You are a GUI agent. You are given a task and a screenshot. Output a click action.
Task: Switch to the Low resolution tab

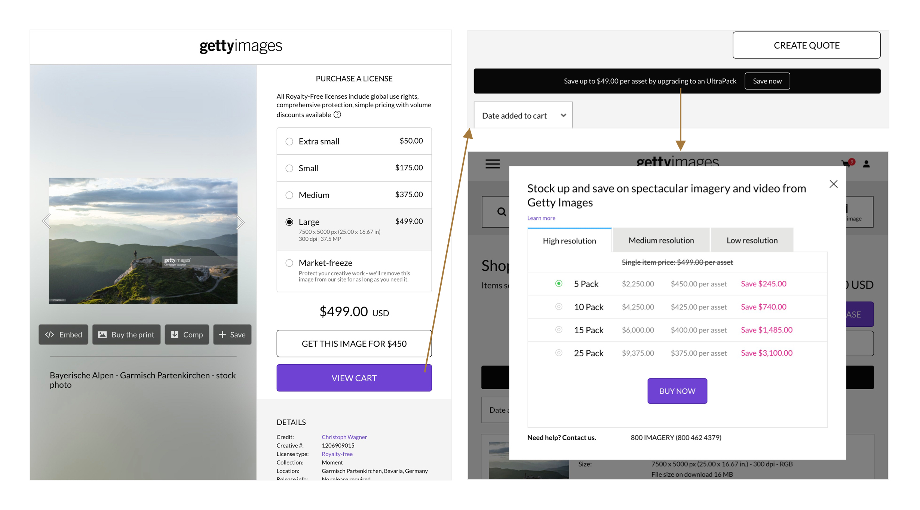click(x=752, y=240)
